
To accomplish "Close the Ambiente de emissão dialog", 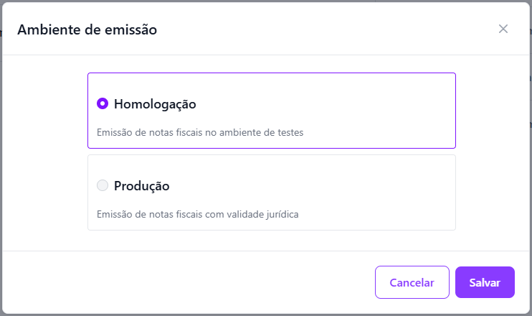I will [x=503, y=29].
